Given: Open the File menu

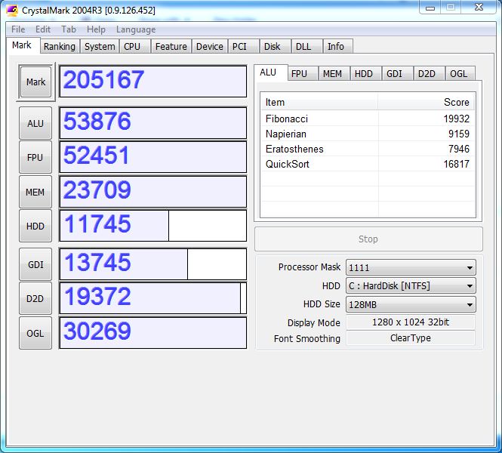Looking at the screenshot, I should point(18,29).
